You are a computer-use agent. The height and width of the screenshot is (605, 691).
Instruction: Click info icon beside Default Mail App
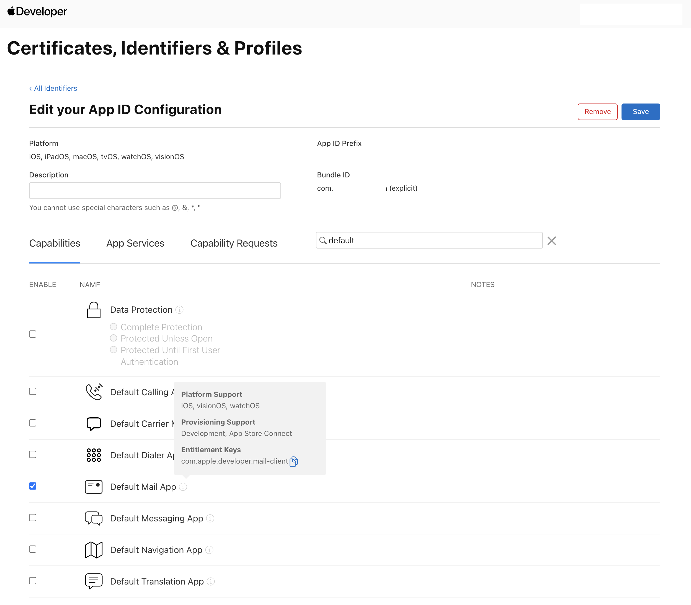[183, 487]
